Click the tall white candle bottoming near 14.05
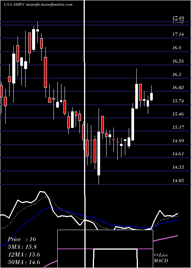The height and width of the screenshot is (268, 191). click(99, 153)
